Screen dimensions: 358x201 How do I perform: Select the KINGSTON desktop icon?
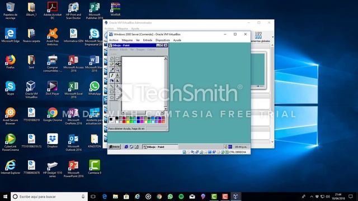[95, 141]
